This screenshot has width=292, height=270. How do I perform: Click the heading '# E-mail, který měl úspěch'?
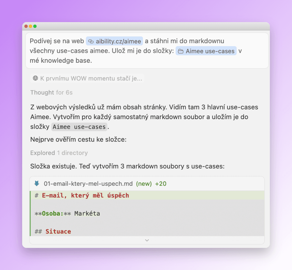[x=82, y=195]
